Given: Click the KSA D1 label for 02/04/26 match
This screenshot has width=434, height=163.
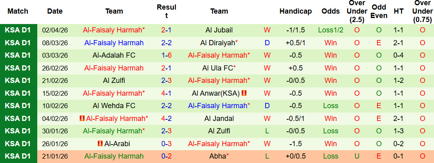Looking at the screenshot, I should [x=18, y=30].
